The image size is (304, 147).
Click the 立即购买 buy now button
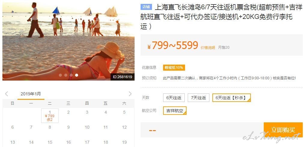(283, 130)
